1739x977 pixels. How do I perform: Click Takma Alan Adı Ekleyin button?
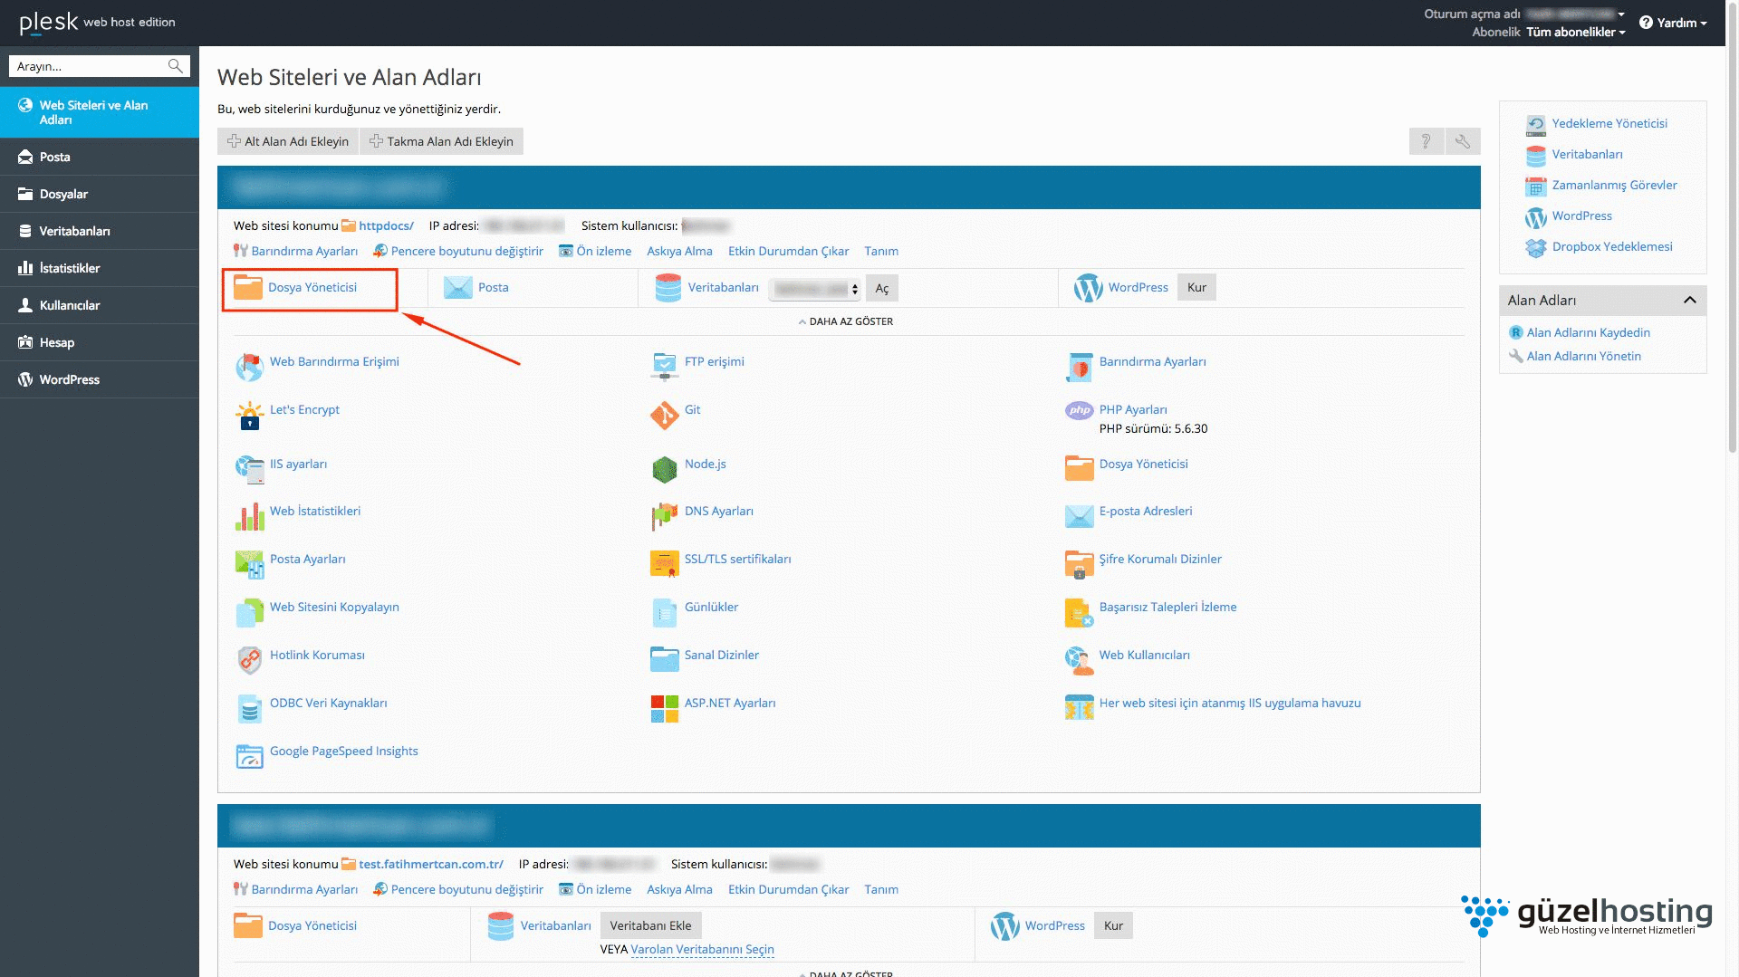pyautogui.click(x=441, y=141)
